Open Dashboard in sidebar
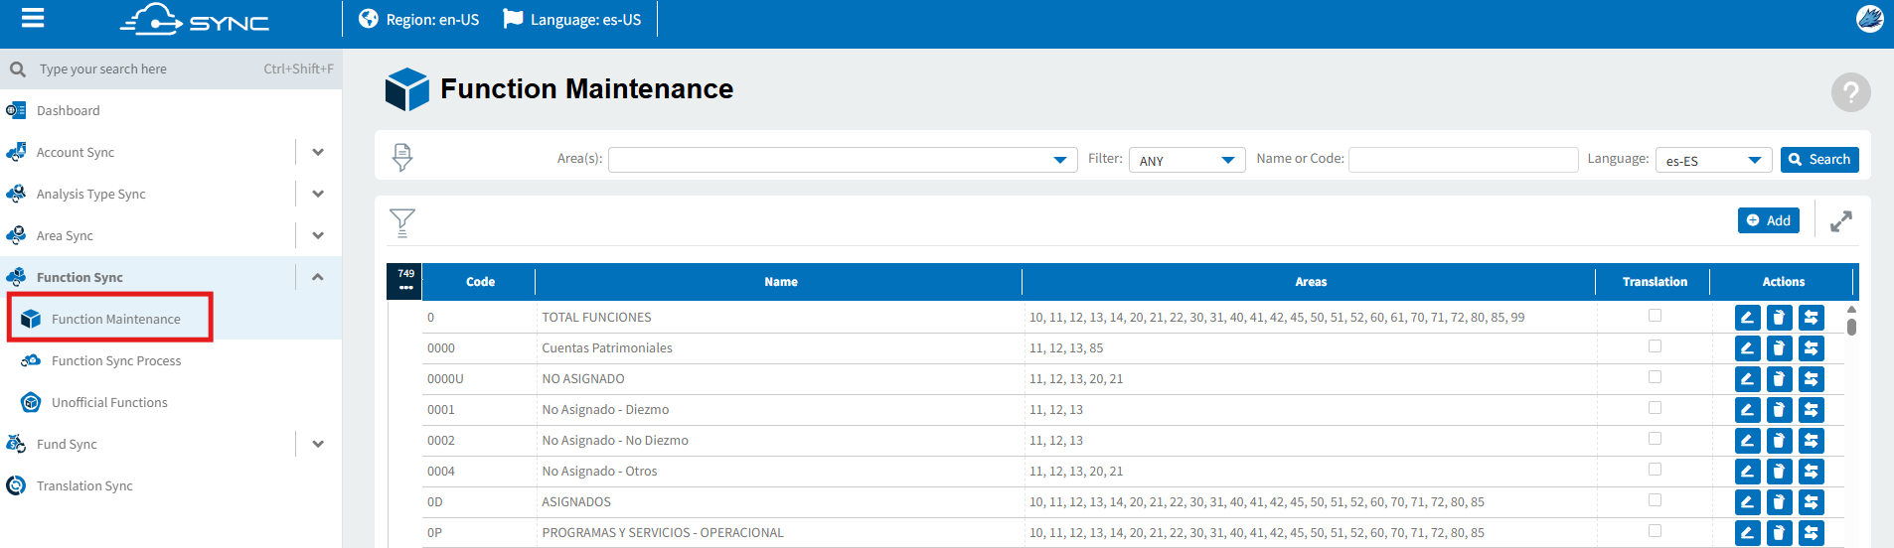 coord(68,110)
